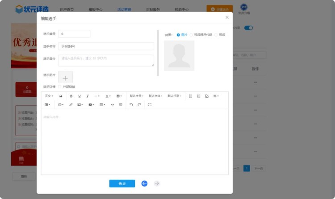Click the insert link icon
This screenshot has height=199, width=335.
coord(71,104)
